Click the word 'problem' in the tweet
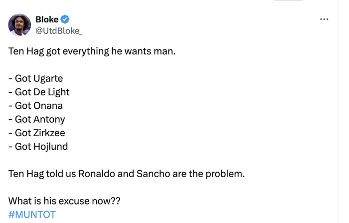 coord(225,174)
